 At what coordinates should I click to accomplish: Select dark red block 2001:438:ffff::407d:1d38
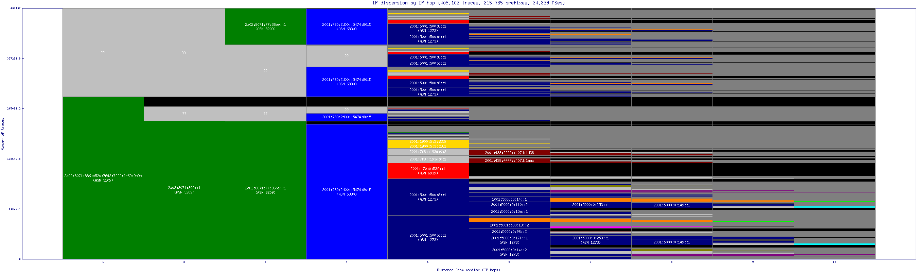(510, 153)
